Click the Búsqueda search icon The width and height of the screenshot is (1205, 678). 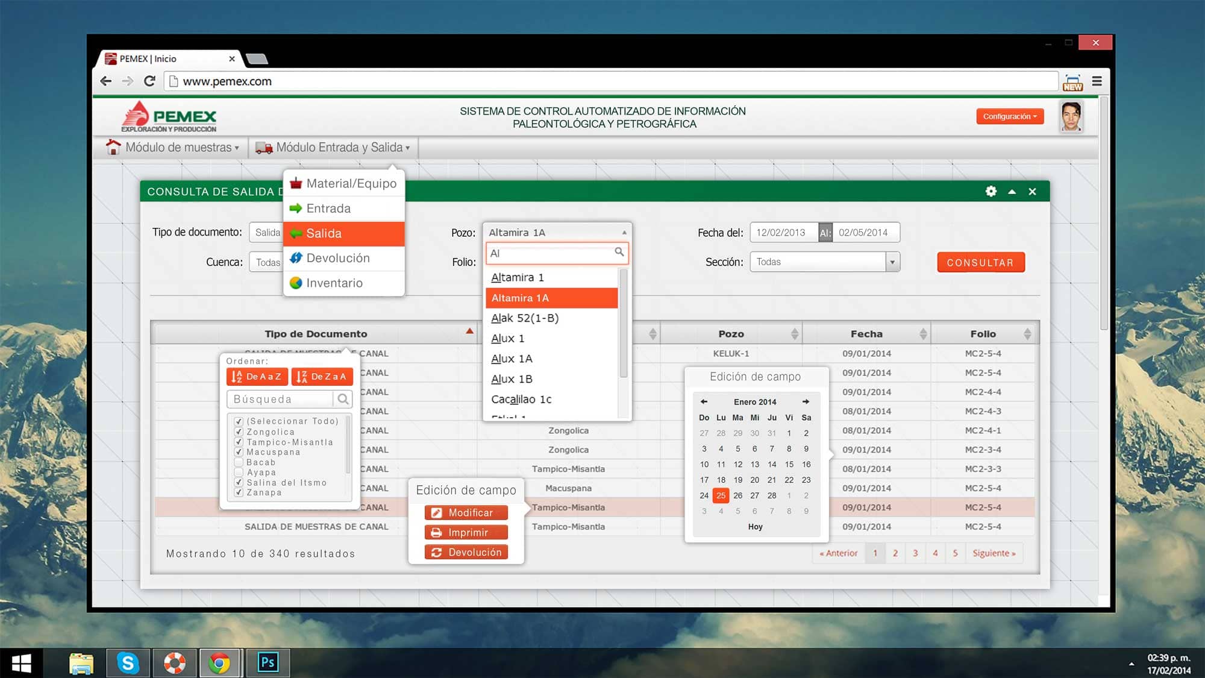(x=343, y=399)
